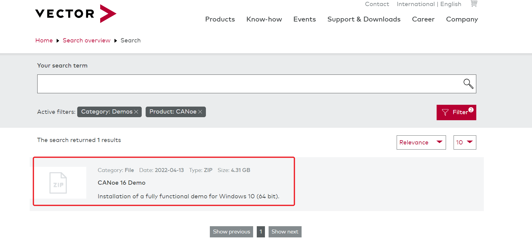The width and height of the screenshot is (532, 248).
Task: Click the magnifying glass search icon
Action: pyautogui.click(x=468, y=84)
